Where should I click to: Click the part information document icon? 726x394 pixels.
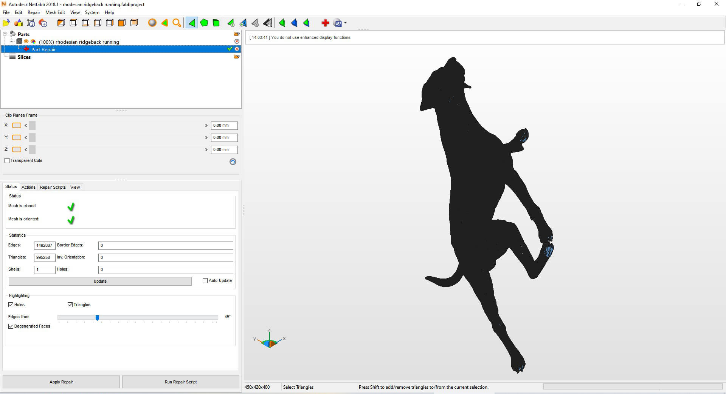[x=31, y=23]
